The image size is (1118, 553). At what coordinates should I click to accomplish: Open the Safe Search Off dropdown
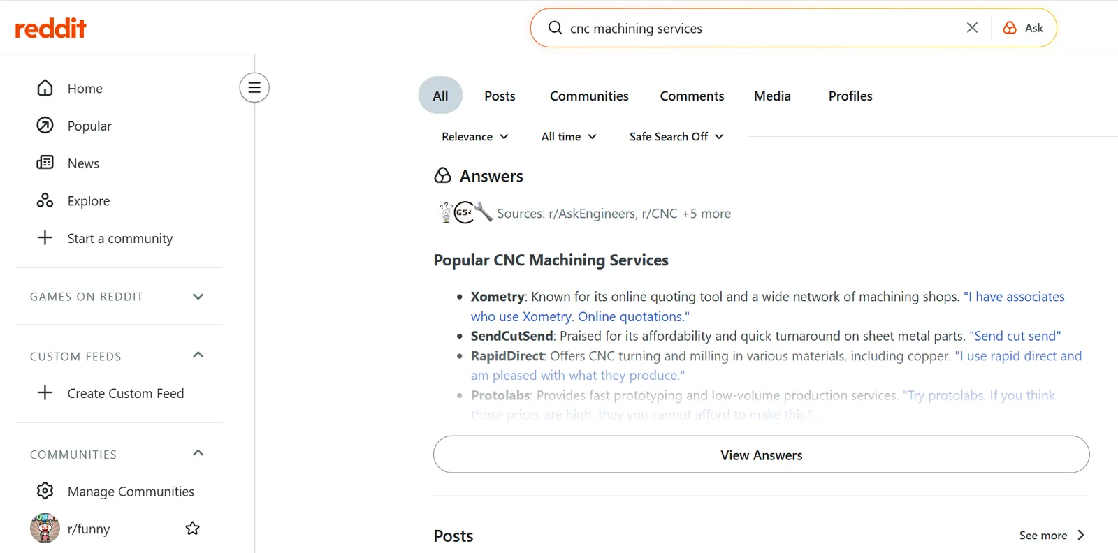click(676, 137)
